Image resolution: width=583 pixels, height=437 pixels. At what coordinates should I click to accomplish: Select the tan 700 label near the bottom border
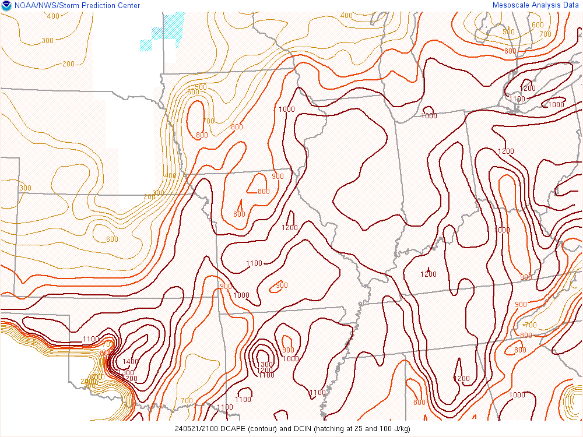187,401
